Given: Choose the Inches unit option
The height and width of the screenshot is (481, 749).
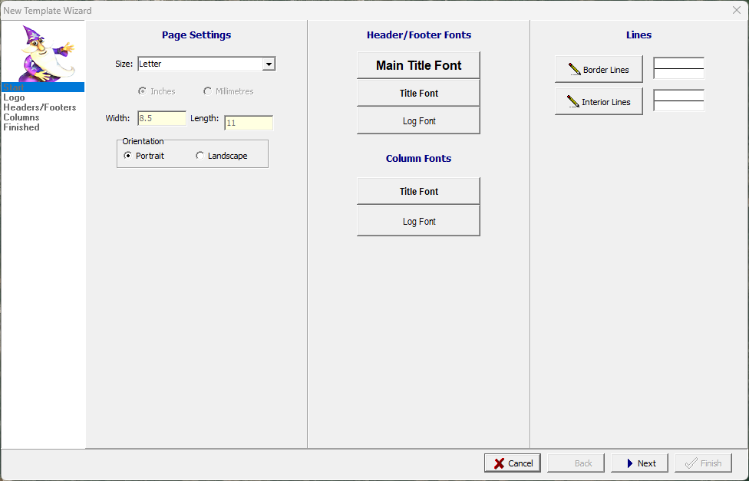Looking at the screenshot, I should (x=142, y=91).
